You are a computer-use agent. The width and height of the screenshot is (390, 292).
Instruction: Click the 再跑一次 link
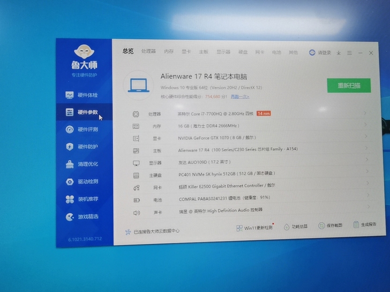239,97
